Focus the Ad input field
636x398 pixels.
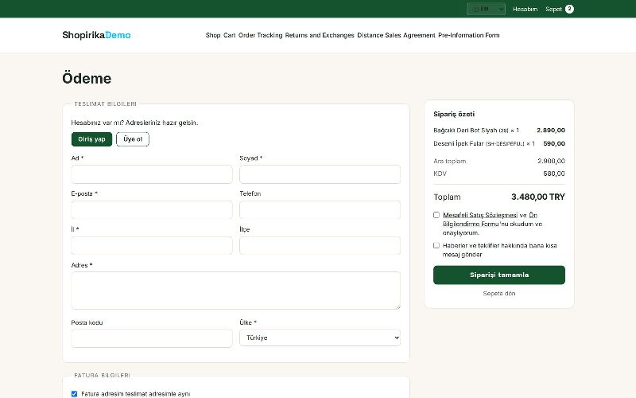tap(152, 174)
